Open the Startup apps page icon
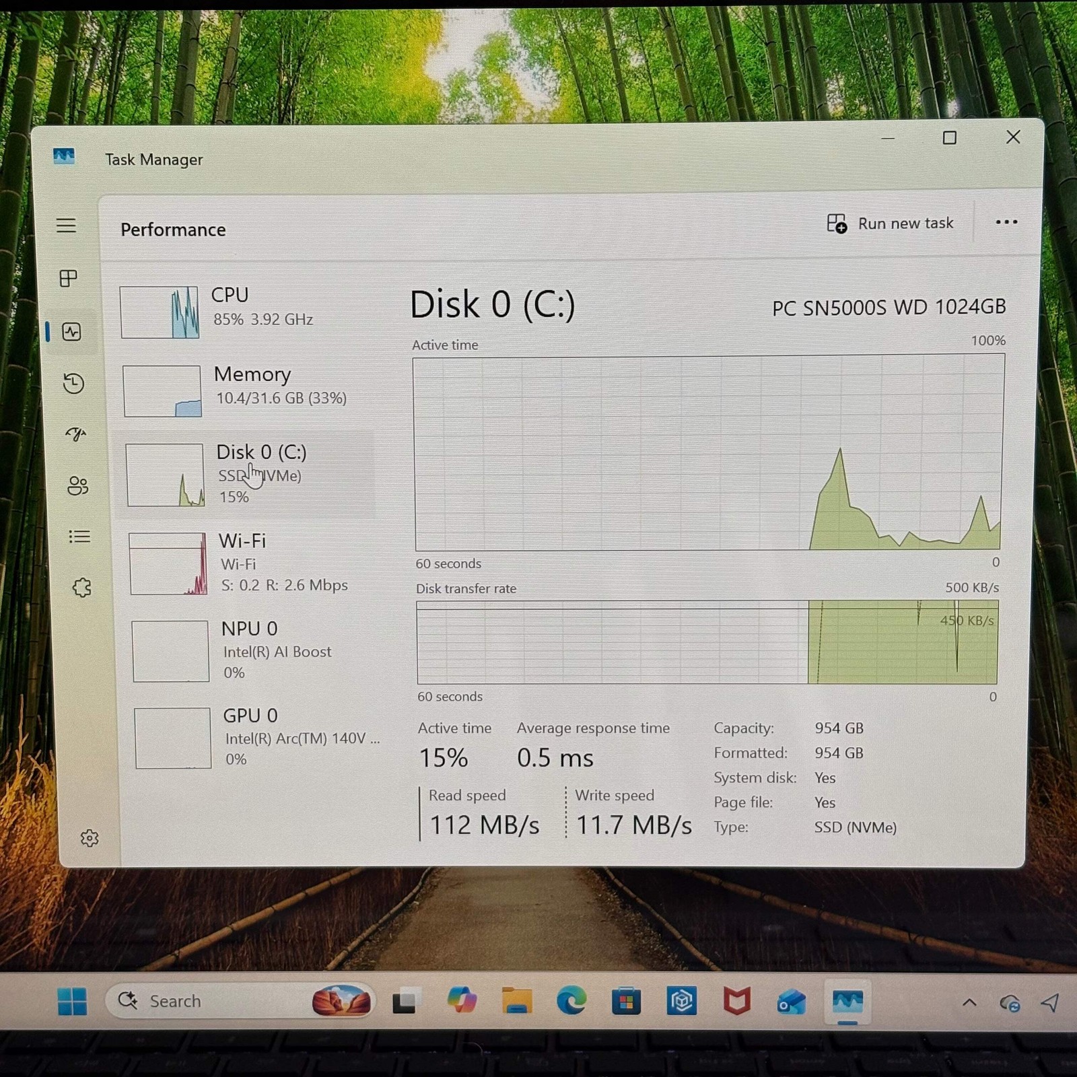Viewport: 1077px width, 1077px height. click(x=76, y=434)
